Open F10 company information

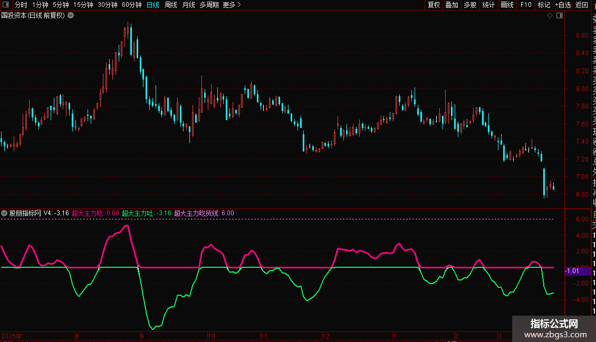click(526, 5)
